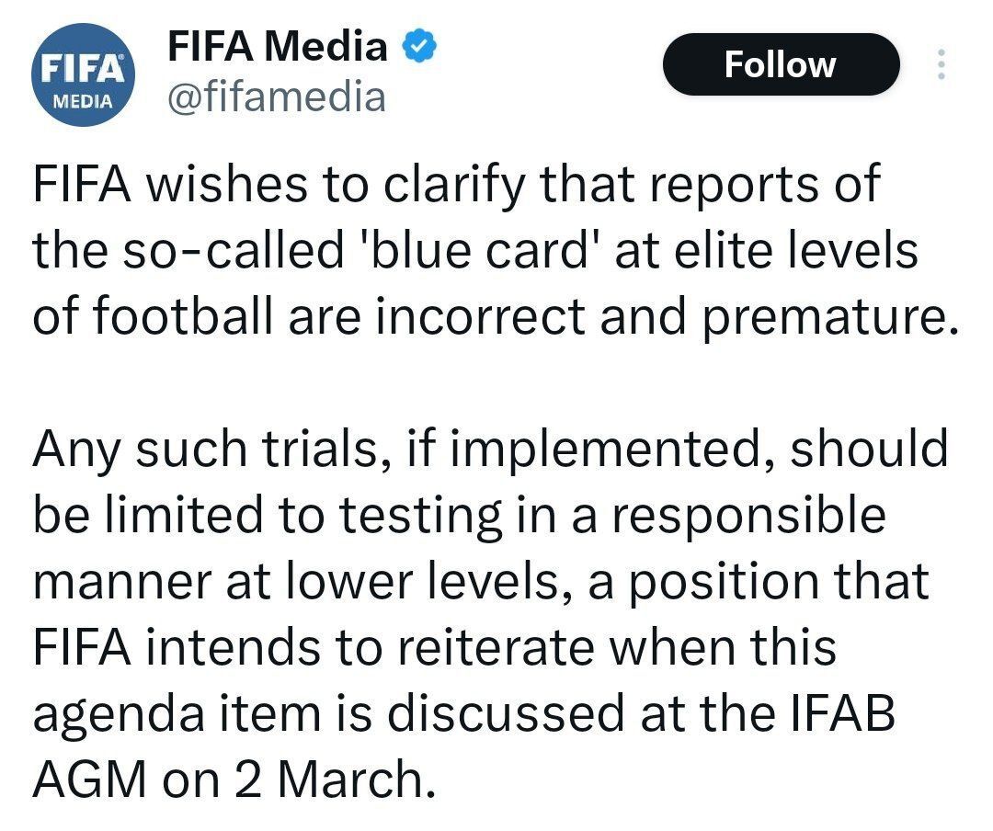
Task: Open the FIFA Media display name link
Action: pyautogui.click(x=278, y=46)
